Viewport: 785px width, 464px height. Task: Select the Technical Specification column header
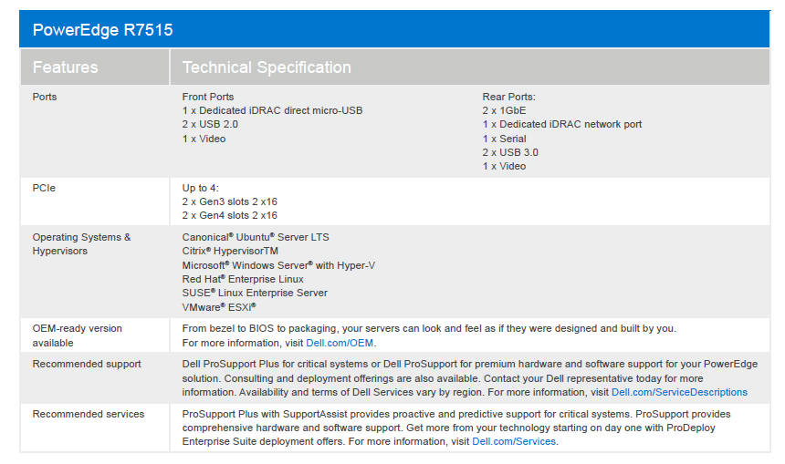click(x=267, y=67)
